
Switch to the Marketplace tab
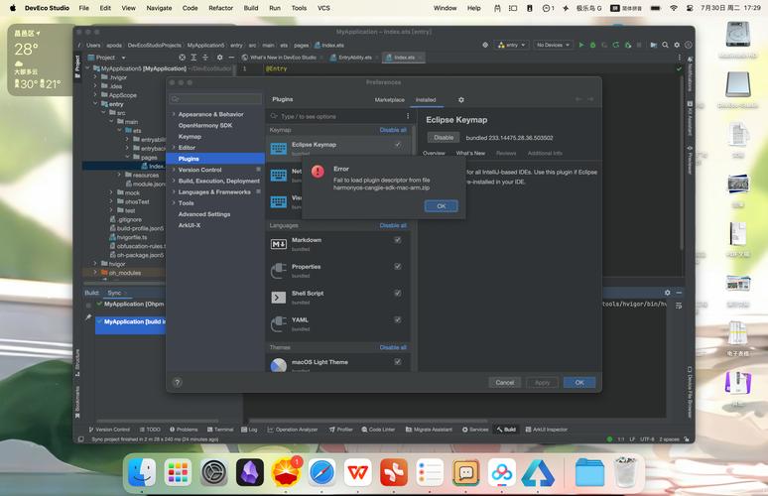click(389, 100)
